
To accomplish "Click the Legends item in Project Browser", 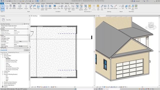I will 5,87.
